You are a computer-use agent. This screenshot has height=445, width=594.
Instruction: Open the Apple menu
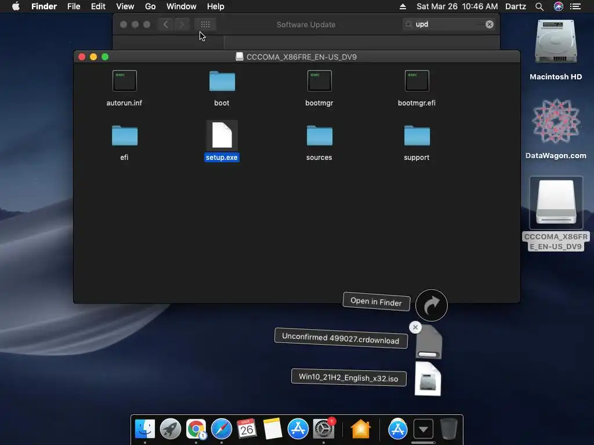coord(16,6)
